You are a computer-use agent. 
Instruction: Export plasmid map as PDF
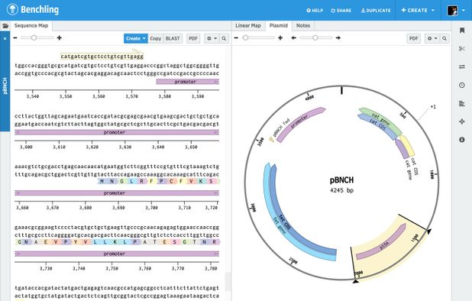coord(414,38)
